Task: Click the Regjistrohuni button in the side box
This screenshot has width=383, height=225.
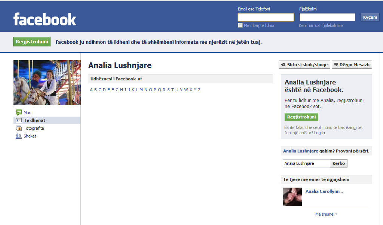Action: (x=301, y=117)
